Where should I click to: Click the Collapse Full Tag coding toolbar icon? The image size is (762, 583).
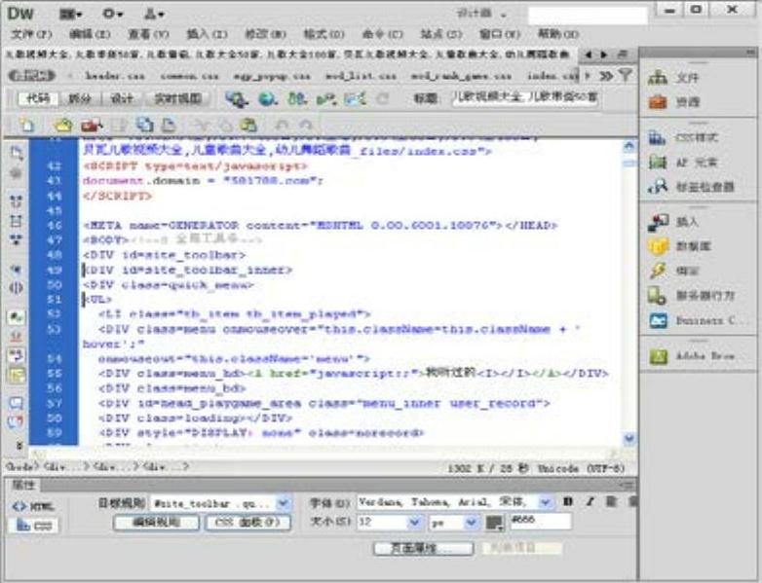click(16, 200)
